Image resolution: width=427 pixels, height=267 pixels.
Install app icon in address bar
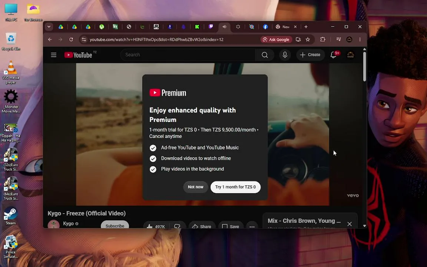click(298, 40)
